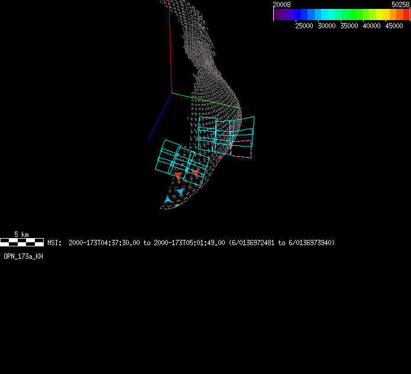Click the left red triangle marker
The image size is (411, 374).
178,176
